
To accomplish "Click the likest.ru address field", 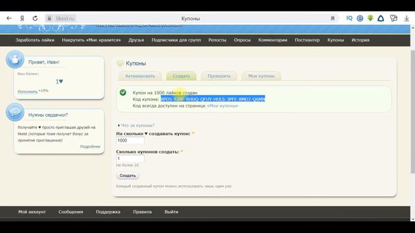I will [65, 19].
